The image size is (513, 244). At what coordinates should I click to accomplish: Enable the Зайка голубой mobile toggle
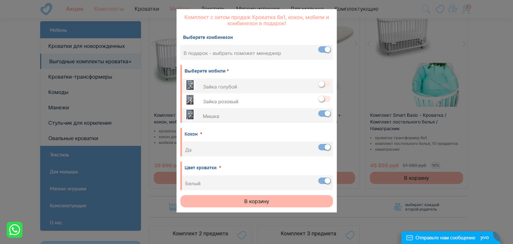(x=324, y=85)
